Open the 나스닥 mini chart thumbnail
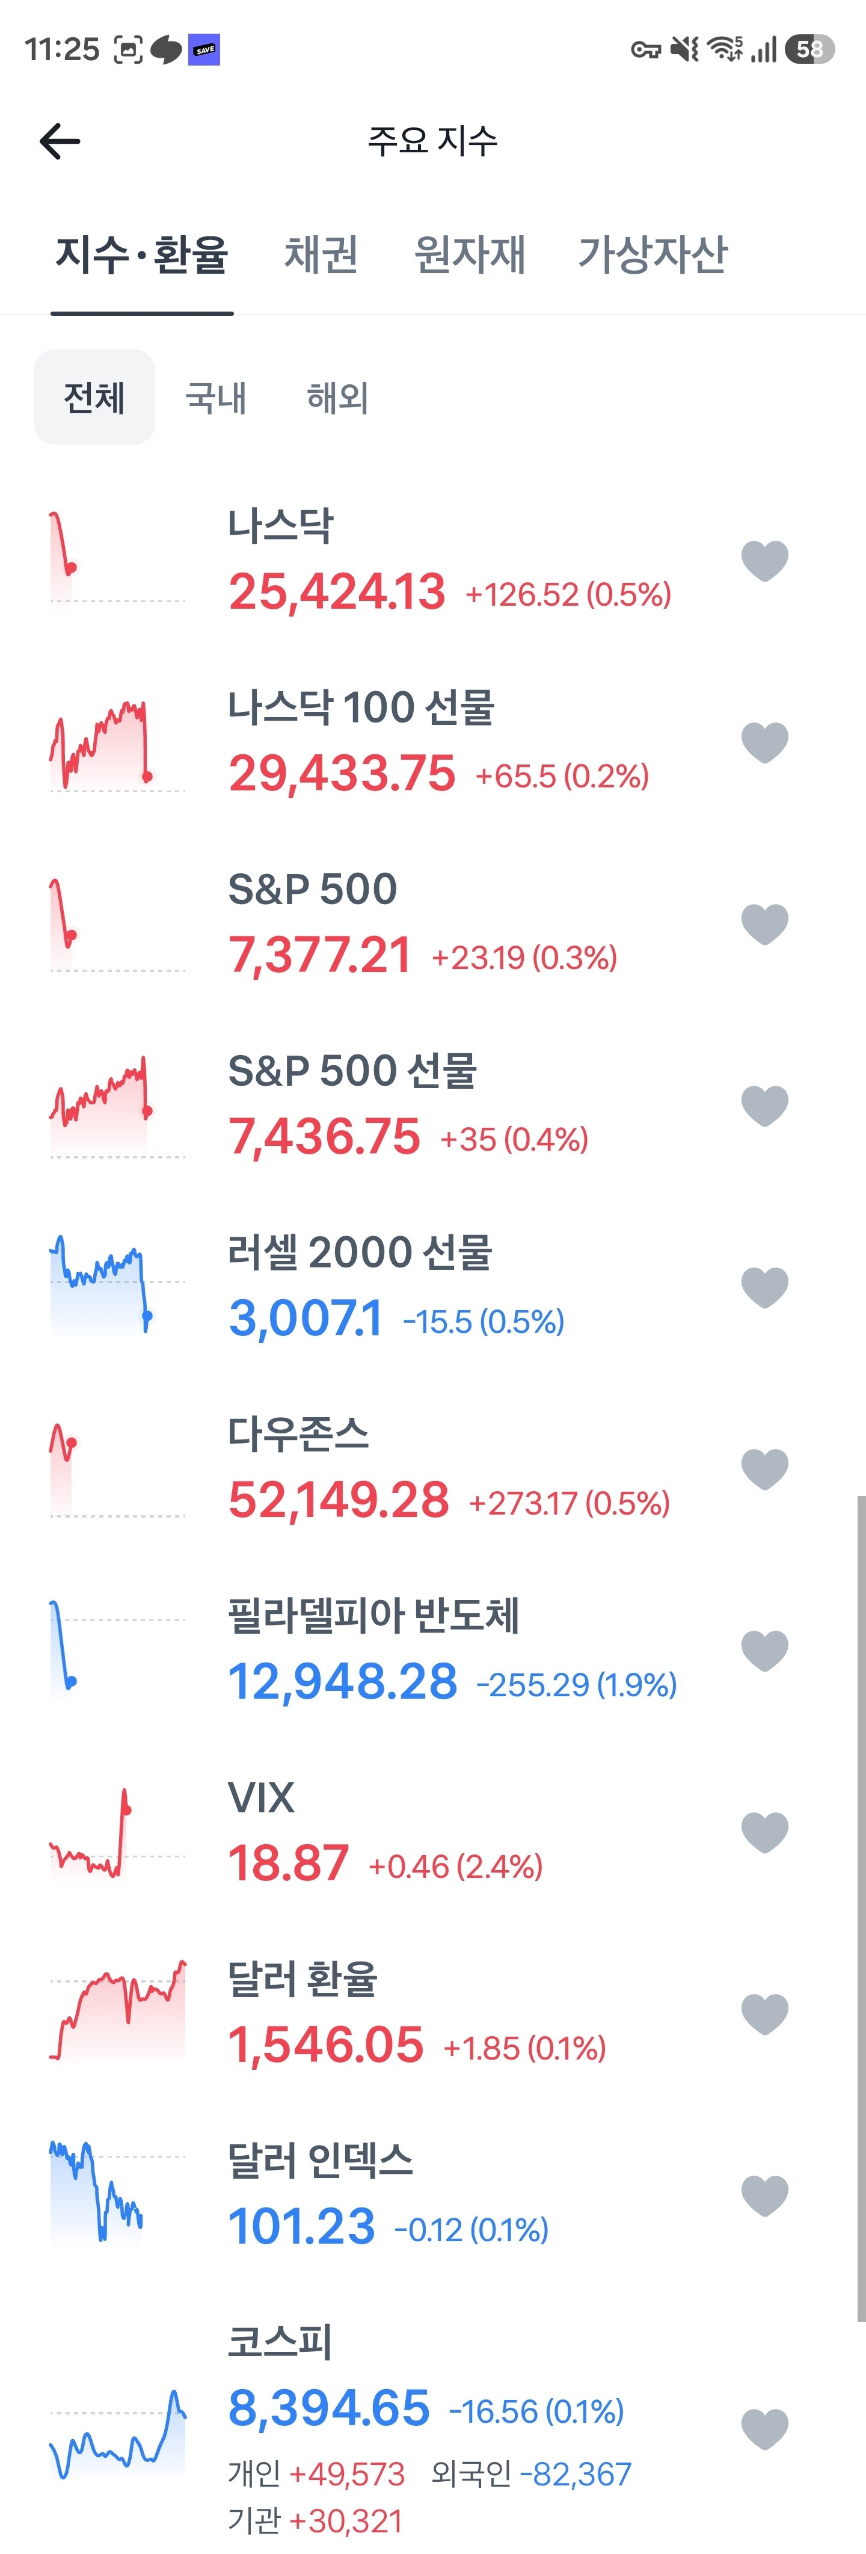The image size is (866, 2554). pos(117,557)
